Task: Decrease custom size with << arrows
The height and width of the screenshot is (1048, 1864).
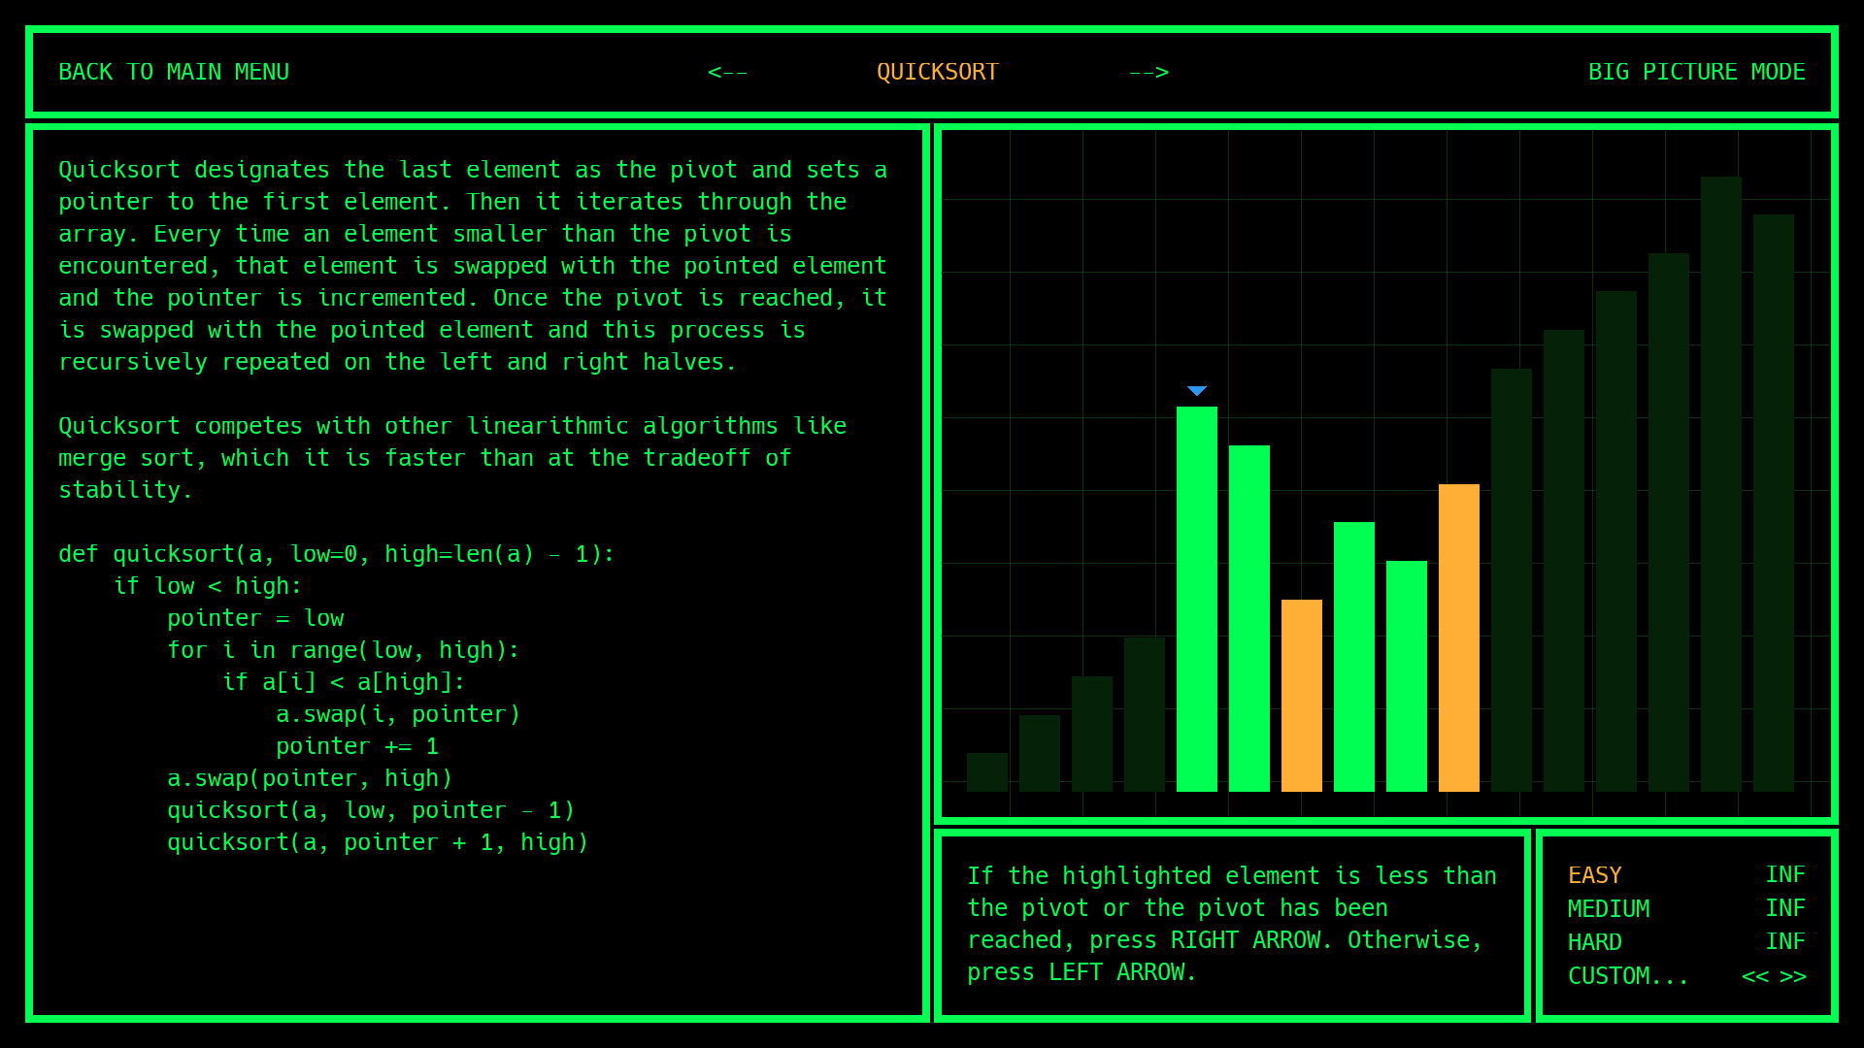Action: (x=1754, y=976)
